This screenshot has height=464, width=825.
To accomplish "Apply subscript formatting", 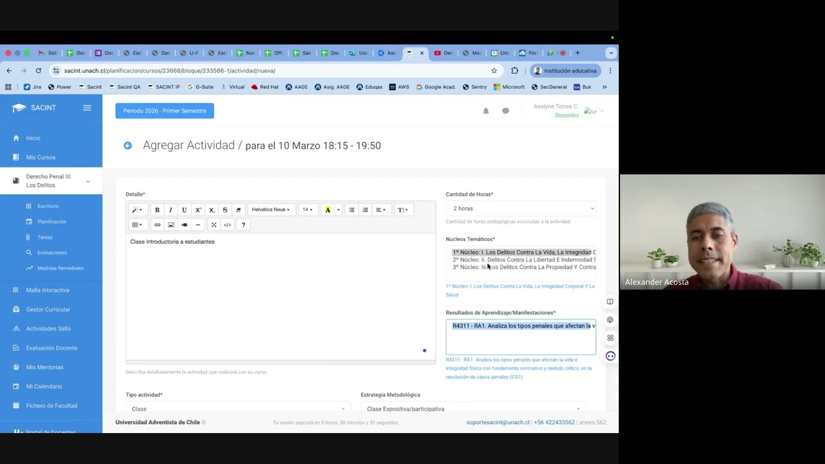I will coord(211,209).
